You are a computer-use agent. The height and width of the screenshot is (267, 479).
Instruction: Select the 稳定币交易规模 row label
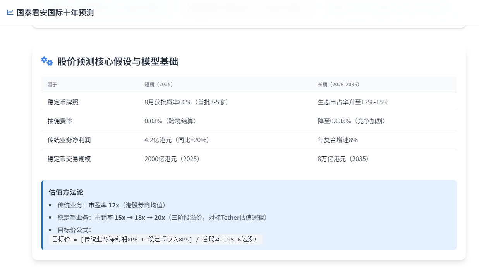69,159
